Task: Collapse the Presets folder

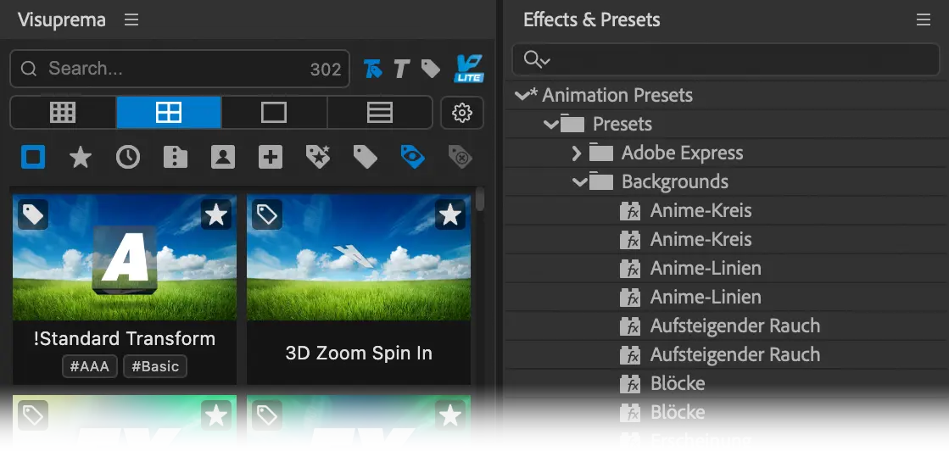Action: (x=550, y=124)
